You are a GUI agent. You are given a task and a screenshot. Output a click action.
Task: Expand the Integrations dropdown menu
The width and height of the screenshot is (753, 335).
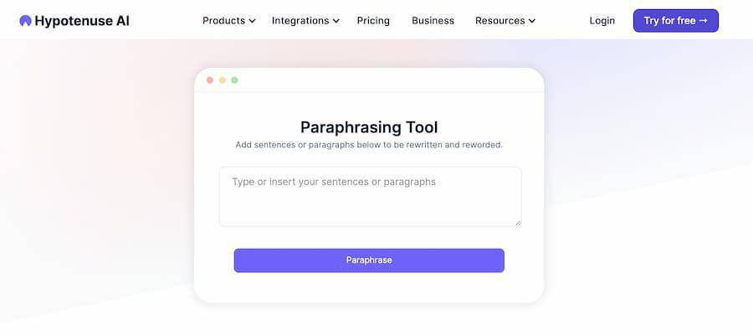pyautogui.click(x=305, y=21)
